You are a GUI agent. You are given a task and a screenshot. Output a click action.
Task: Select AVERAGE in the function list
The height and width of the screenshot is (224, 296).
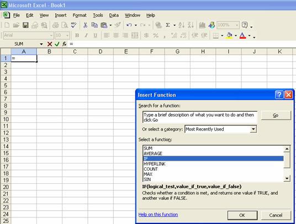pos(213,154)
